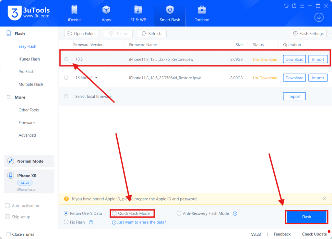Choose the Fix Flash option
The width and height of the screenshot is (332, 239).
coord(66,222)
